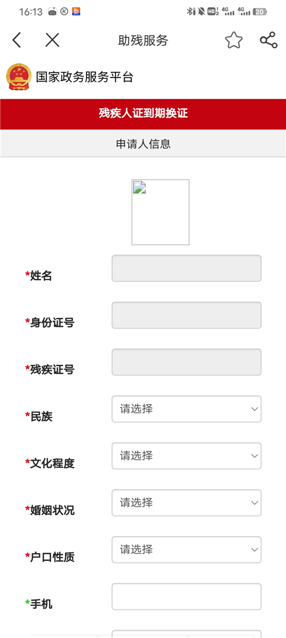
Task: Click the 身份证号 input field
Action: 186,315
